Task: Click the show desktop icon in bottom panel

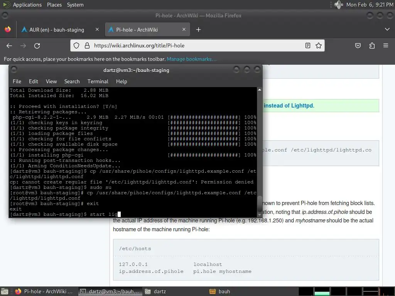Action: pyautogui.click(x=5, y=291)
